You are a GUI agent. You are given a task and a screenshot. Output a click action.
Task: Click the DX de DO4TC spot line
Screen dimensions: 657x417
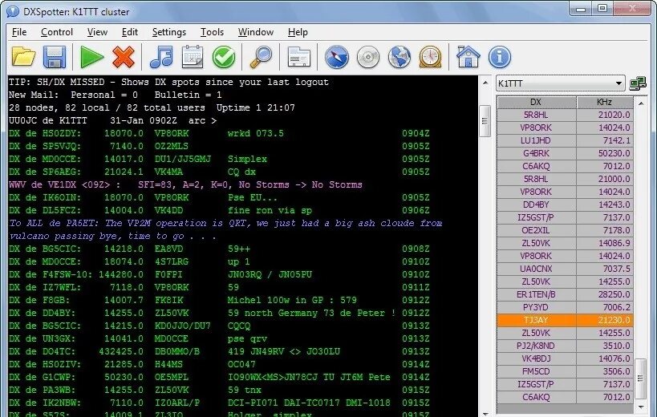pyautogui.click(x=219, y=351)
